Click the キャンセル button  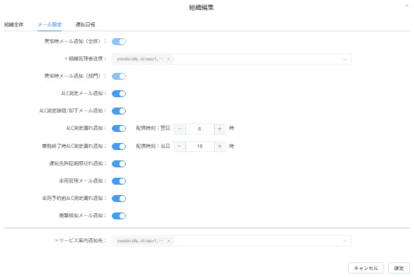coord(366,268)
